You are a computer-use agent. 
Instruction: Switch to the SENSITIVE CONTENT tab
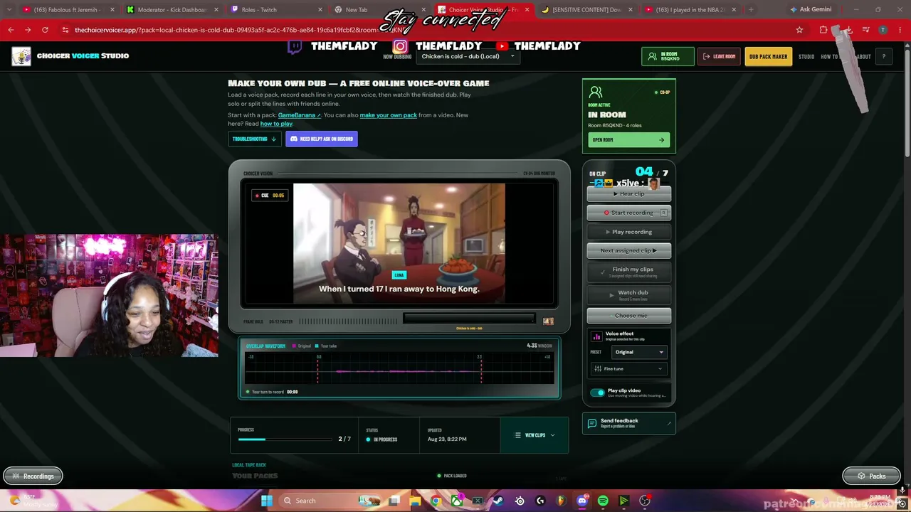pos(586,10)
